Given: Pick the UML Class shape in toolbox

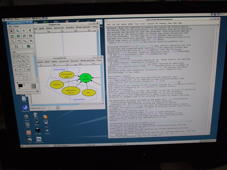Looking at the screenshot, I should click(14, 57).
